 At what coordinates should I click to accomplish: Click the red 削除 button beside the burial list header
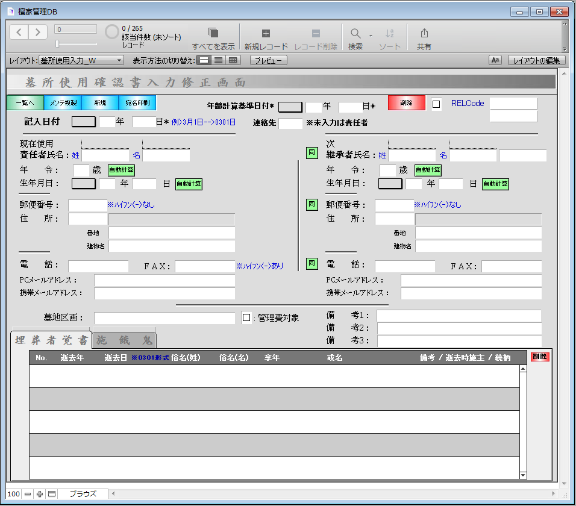[x=540, y=357]
